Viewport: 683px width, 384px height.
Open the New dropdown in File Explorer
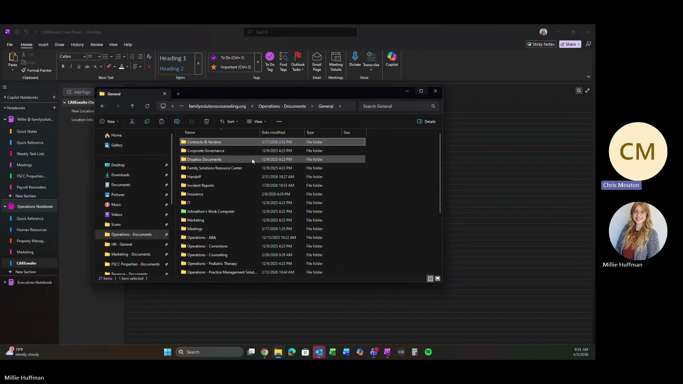(x=109, y=122)
